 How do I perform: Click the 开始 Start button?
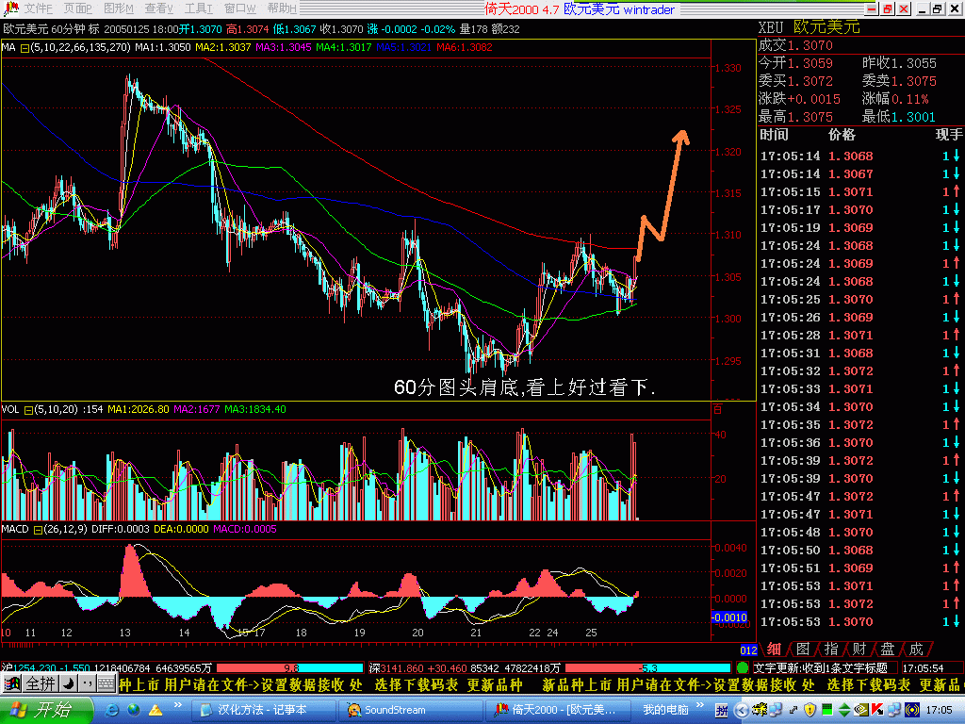point(45,710)
